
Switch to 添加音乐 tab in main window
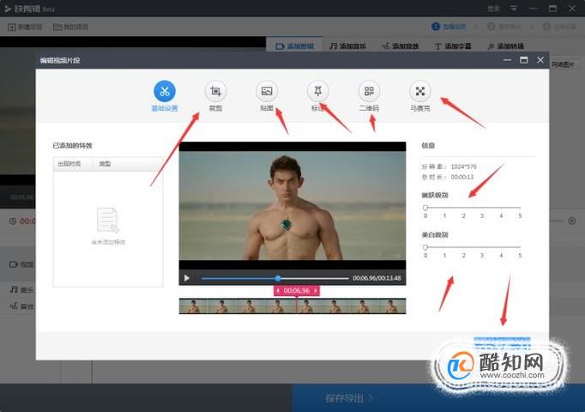tap(347, 46)
